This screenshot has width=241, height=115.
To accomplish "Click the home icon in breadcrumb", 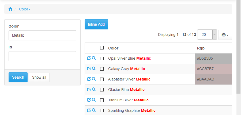I will (10, 9).
